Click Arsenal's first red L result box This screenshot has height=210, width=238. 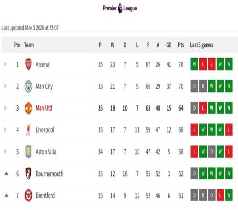tap(203, 64)
